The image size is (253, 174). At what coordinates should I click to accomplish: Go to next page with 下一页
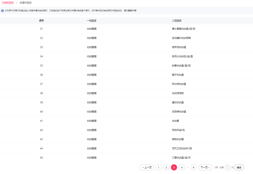(205, 168)
